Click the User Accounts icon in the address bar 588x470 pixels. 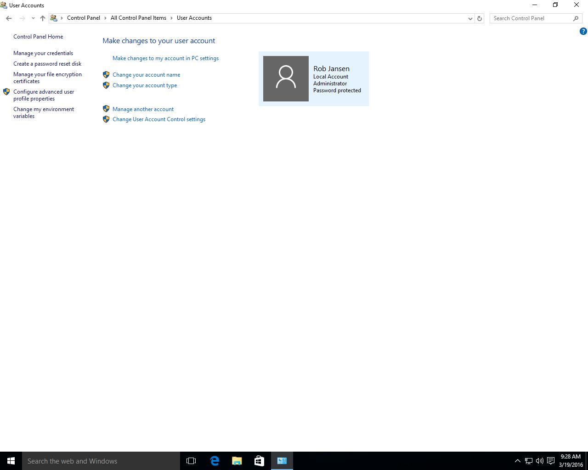[54, 18]
